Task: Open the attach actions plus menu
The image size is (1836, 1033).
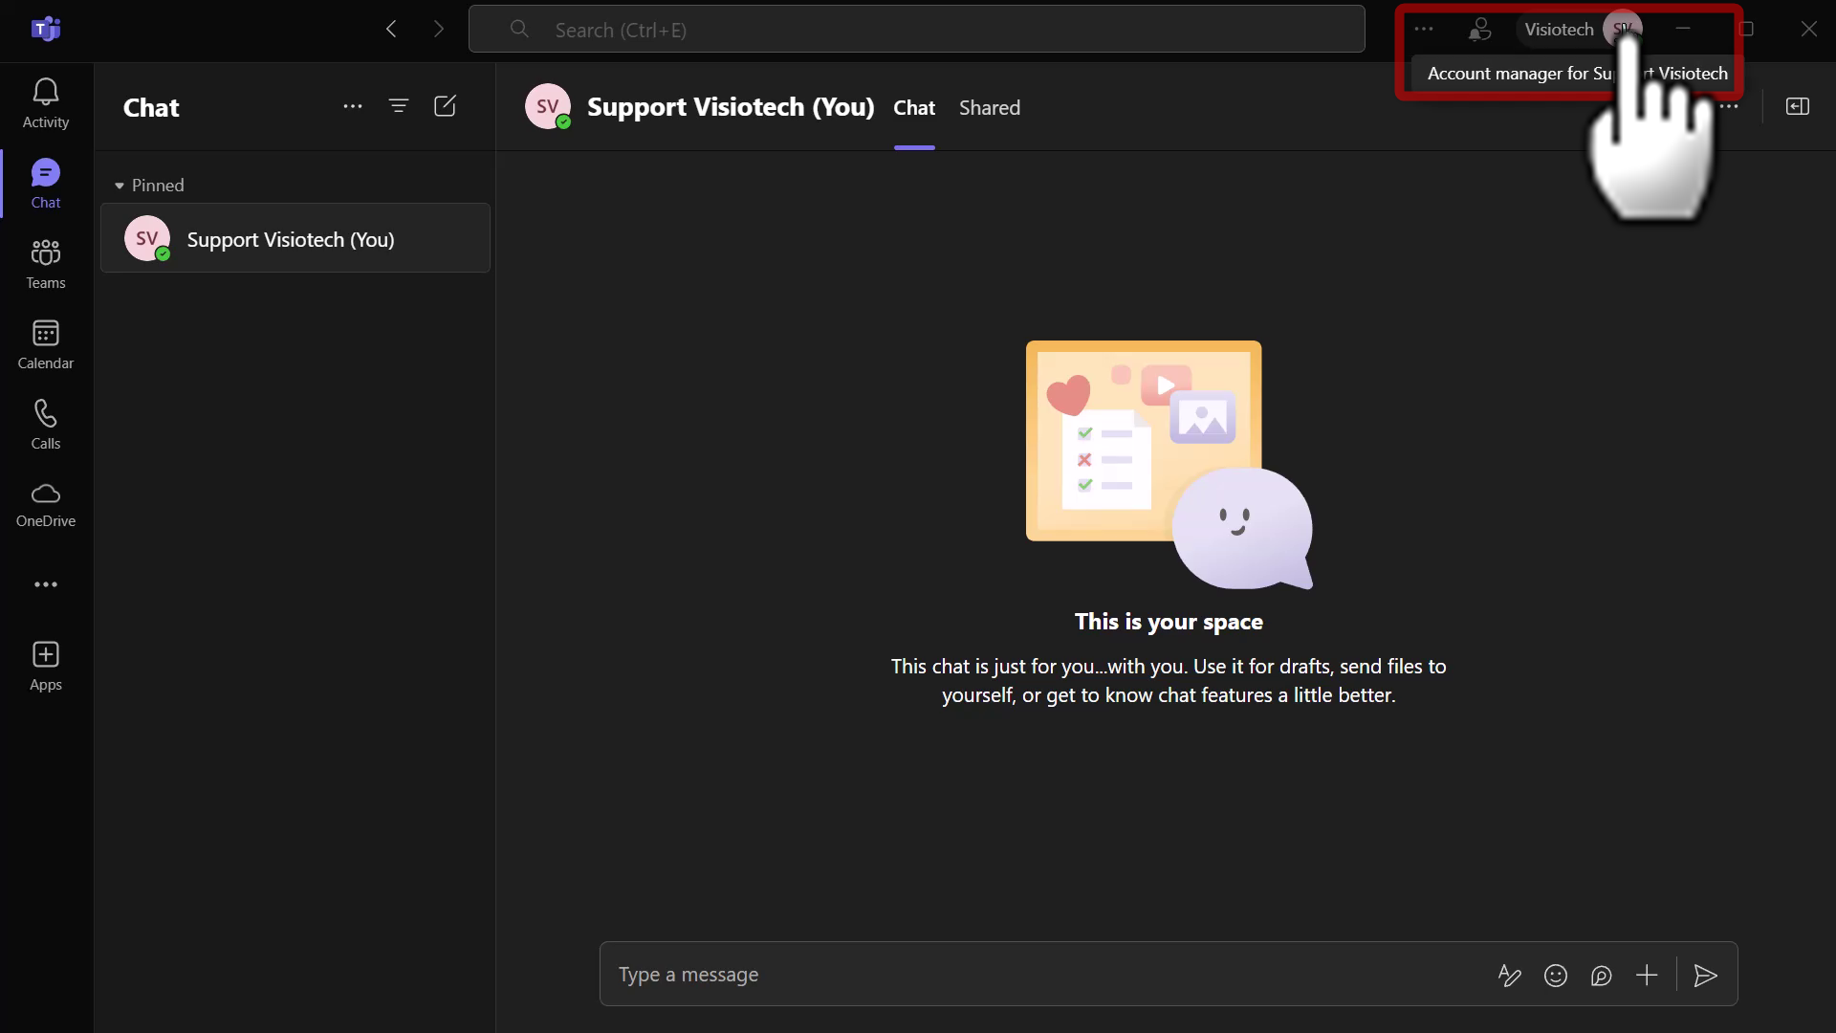Action: 1647,976
